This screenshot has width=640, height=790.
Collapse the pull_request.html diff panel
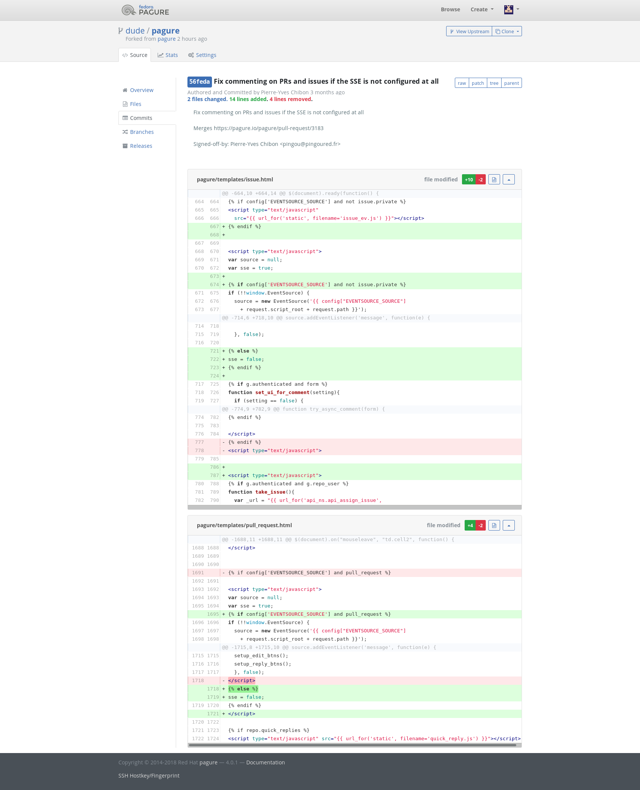click(x=509, y=525)
